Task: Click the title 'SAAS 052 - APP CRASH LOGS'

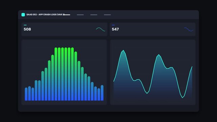Action: coord(42,15)
